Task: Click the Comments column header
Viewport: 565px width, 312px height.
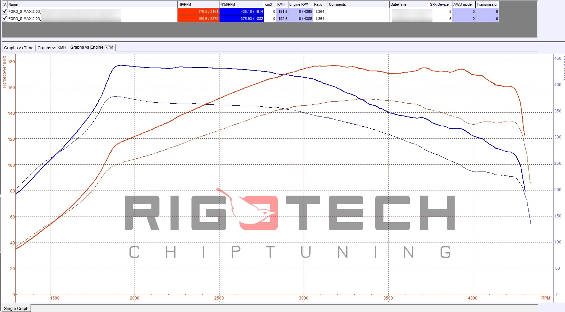Action: (x=358, y=4)
